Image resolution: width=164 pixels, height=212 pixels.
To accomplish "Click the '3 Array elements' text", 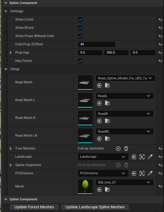I will (91, 149).
